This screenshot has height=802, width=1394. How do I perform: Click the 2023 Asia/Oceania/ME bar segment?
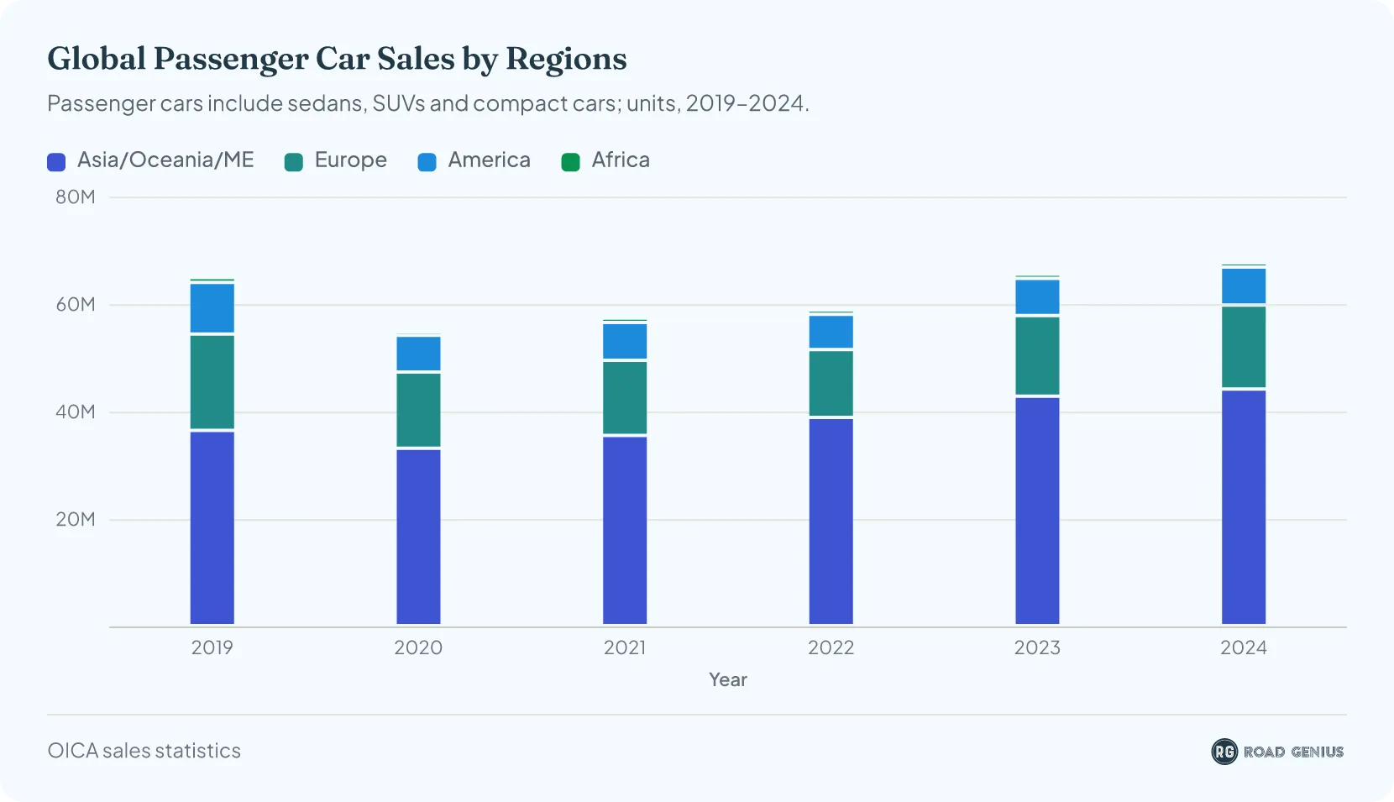tap(1037, 511)
